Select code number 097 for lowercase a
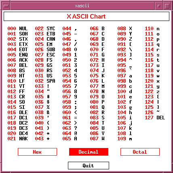Viewport: 173px width, 173px height. (x=122, y=76)
